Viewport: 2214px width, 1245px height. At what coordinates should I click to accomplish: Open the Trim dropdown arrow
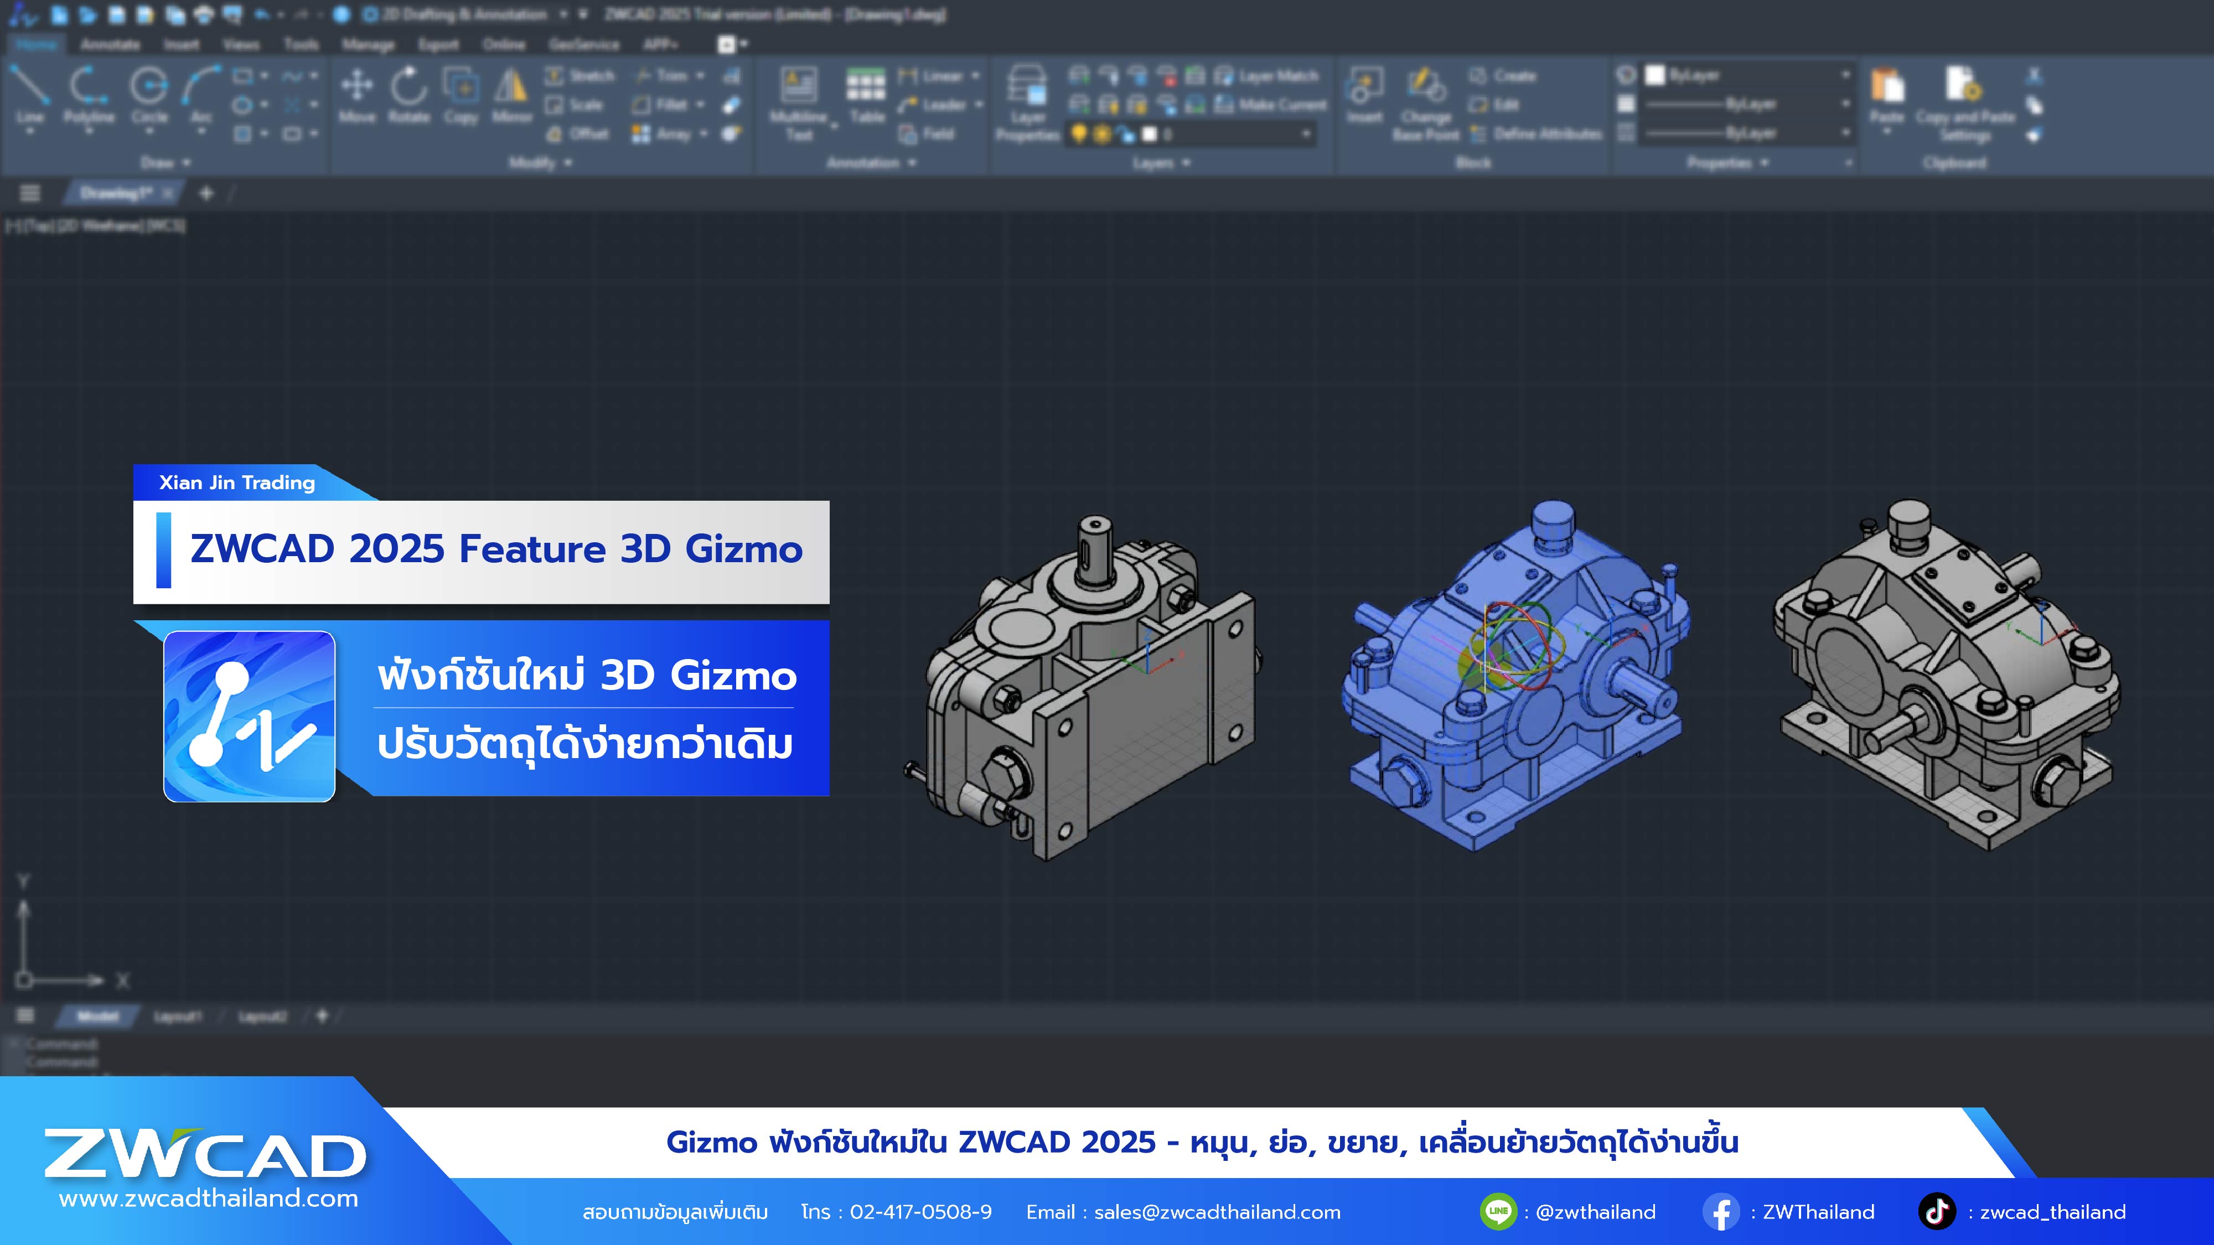701,76
